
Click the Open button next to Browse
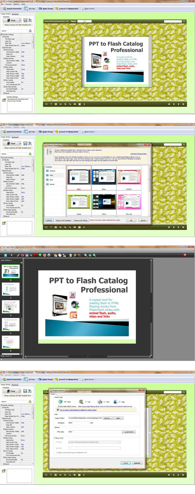click(x=118, y=418)
